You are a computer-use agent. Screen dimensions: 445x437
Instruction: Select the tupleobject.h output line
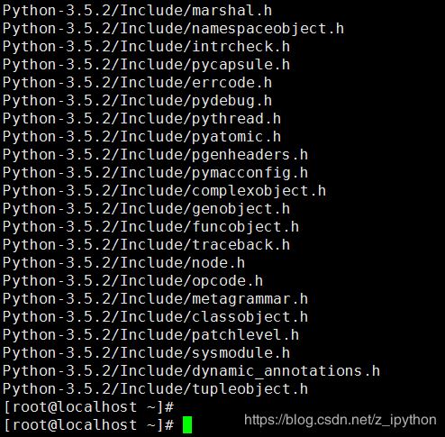coord(155,389)
